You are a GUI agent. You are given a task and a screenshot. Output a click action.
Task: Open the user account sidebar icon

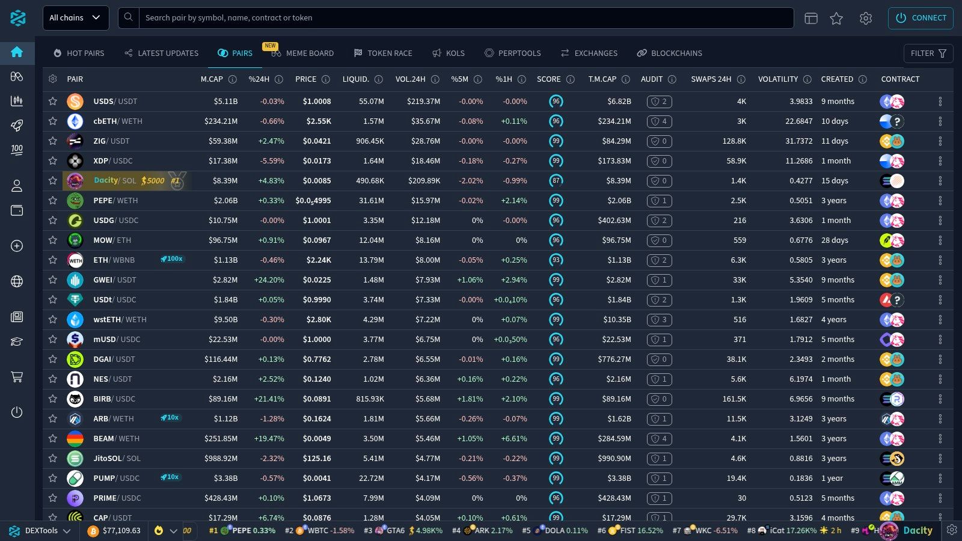17,186
